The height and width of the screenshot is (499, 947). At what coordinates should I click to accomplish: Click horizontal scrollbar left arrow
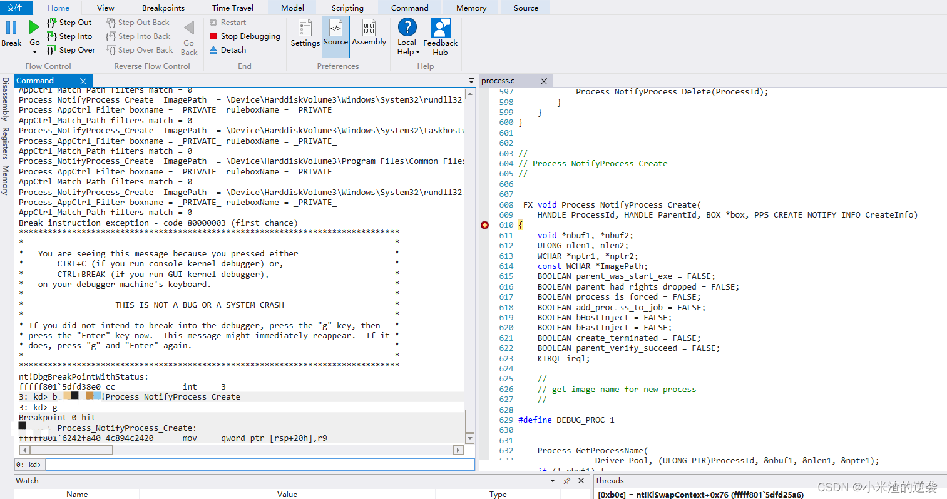point(24,450)
